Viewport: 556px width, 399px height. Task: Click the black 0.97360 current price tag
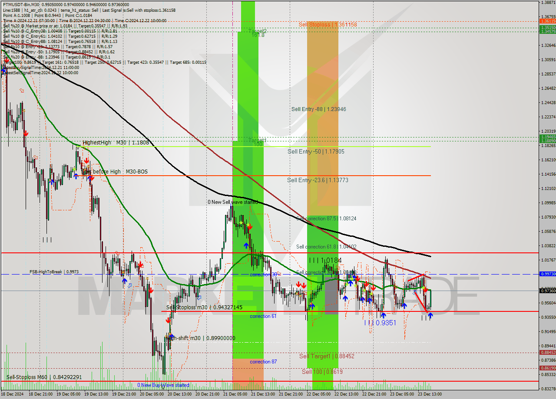(x=547, y=291)
